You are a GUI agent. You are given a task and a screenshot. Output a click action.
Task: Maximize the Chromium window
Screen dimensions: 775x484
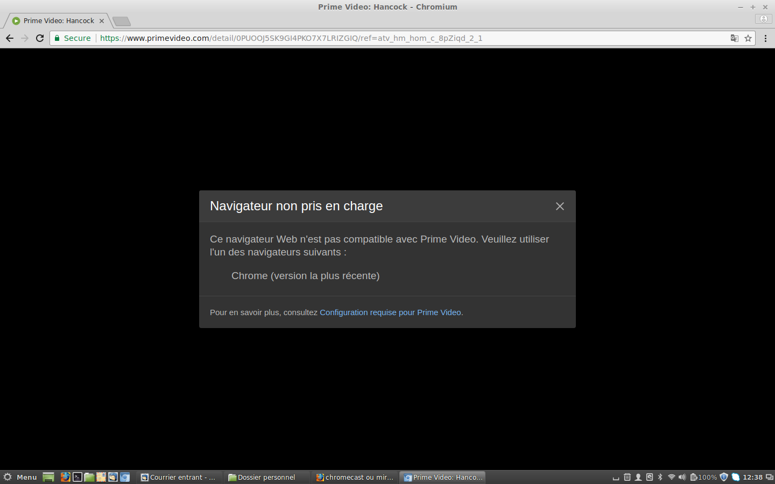point(753,7)
